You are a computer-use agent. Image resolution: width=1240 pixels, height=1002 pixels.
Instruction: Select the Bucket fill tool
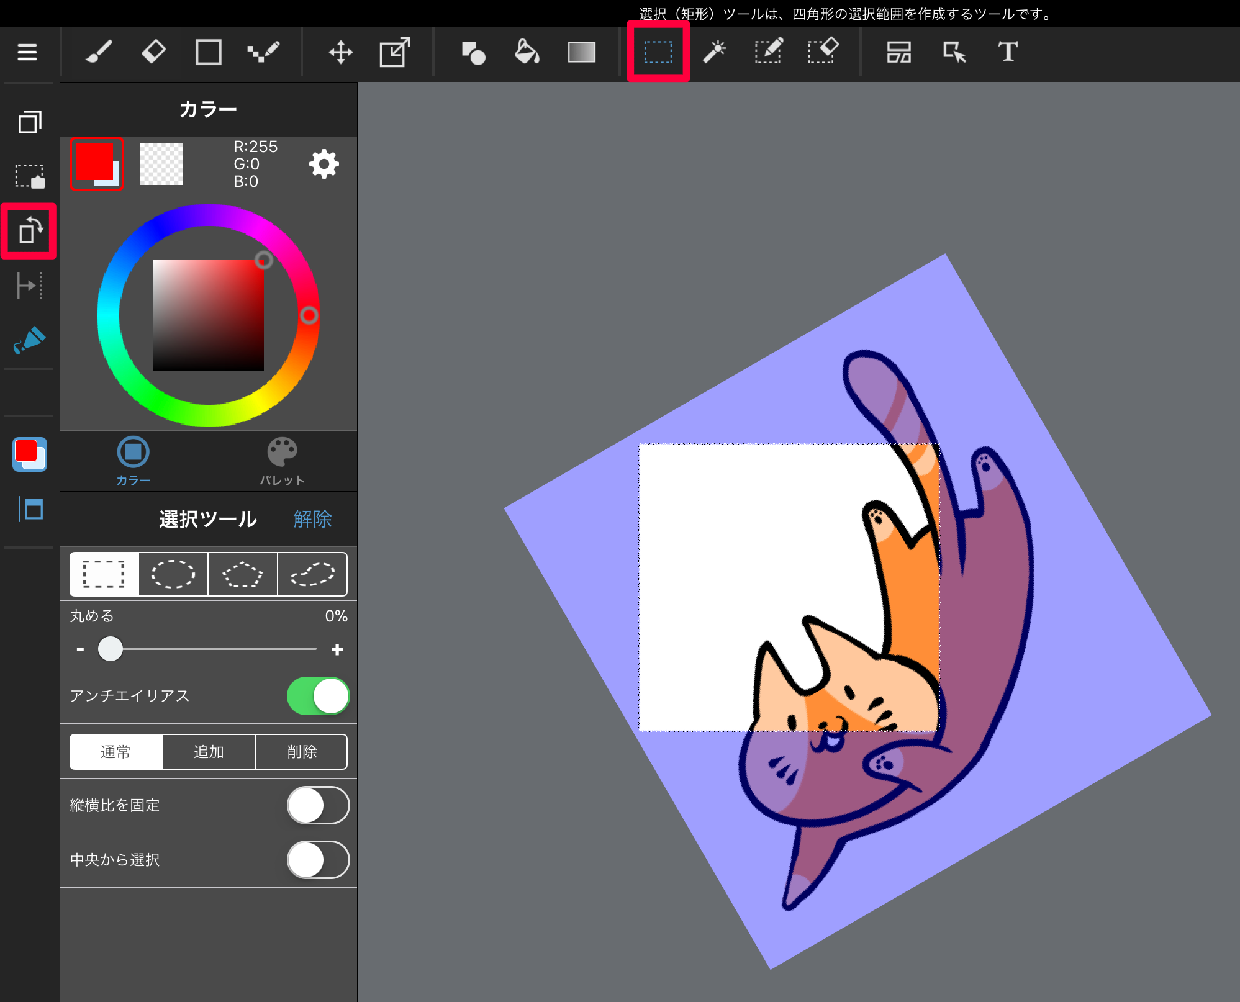tap(527, 52)
